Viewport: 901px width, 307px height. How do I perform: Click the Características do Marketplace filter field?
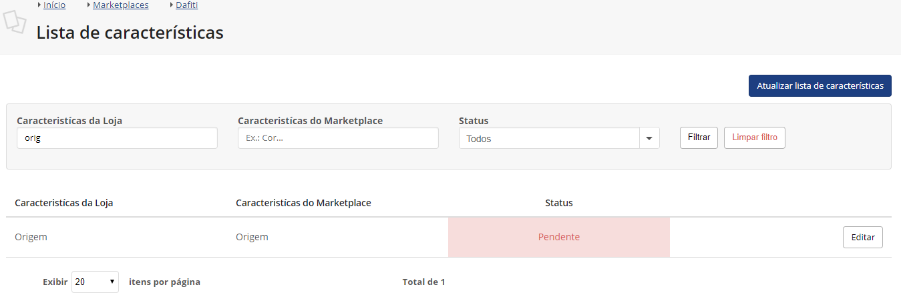coord(338,138)
